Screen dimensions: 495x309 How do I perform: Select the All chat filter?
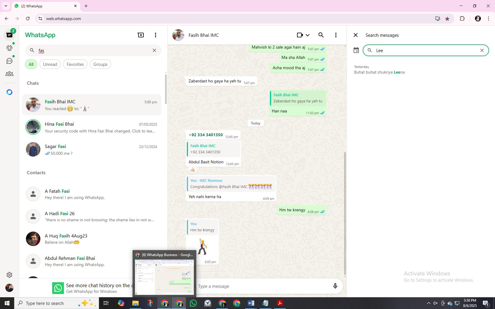point(31,64)
